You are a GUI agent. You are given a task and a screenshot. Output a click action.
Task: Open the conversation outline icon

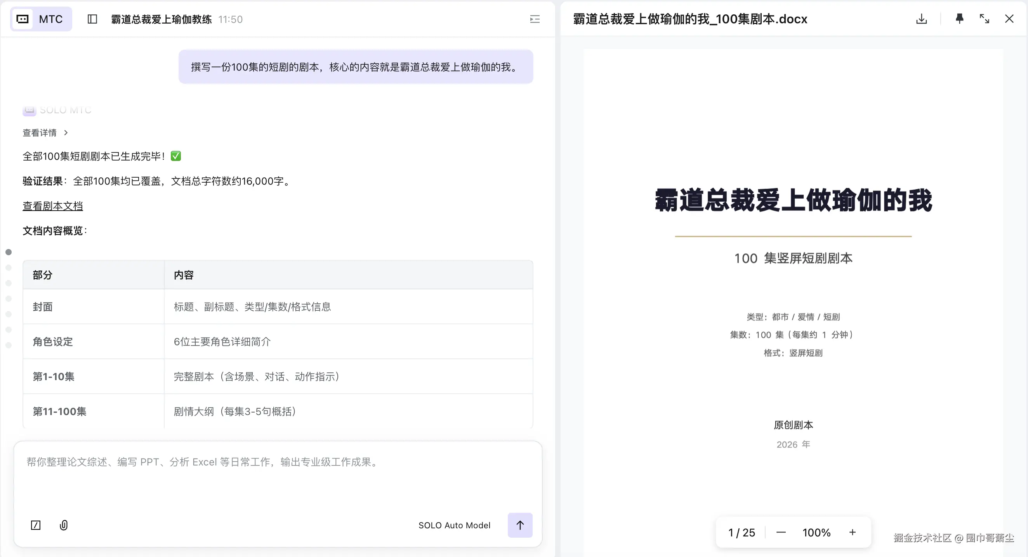tap(534, 19)
